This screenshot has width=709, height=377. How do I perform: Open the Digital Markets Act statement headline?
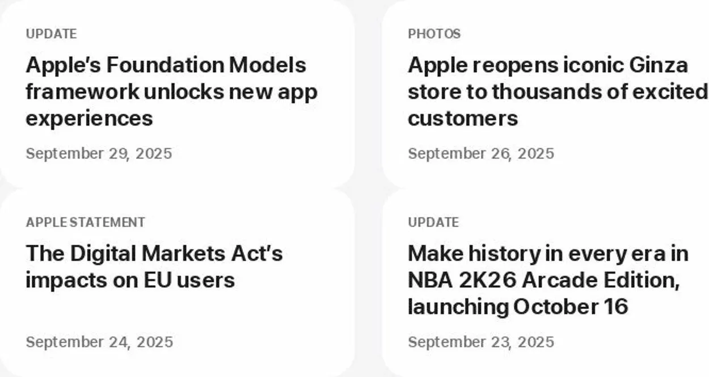(154, 266)
